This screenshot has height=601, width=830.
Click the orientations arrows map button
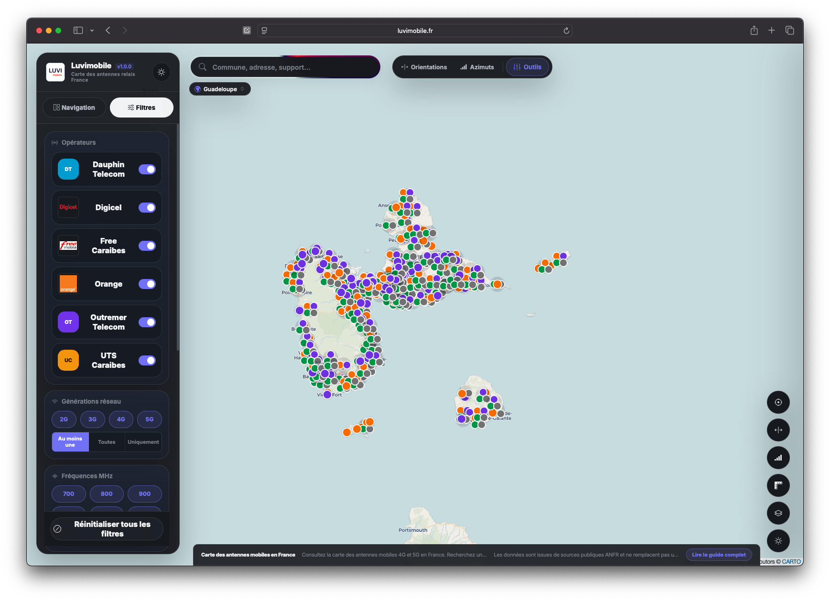tap(778, 430)
